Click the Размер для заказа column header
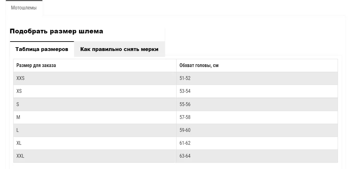This screenshot has height=169, width=349. pos(36,65)
